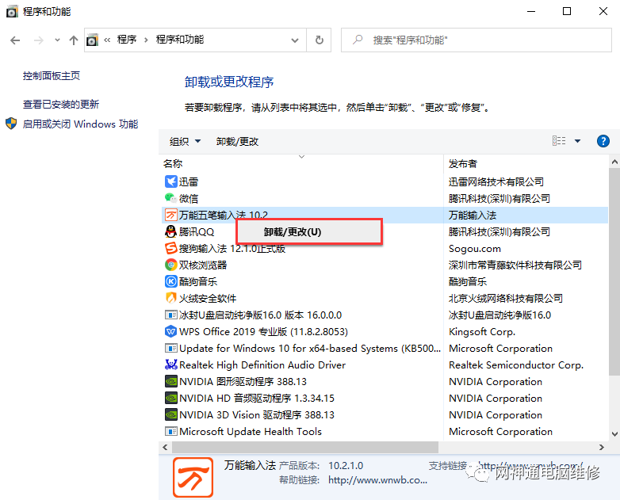Viewport: 620px width, 500px height.
Task: Click the 冰封U盘启动纯净版 icon
Action: pos(170,315)
